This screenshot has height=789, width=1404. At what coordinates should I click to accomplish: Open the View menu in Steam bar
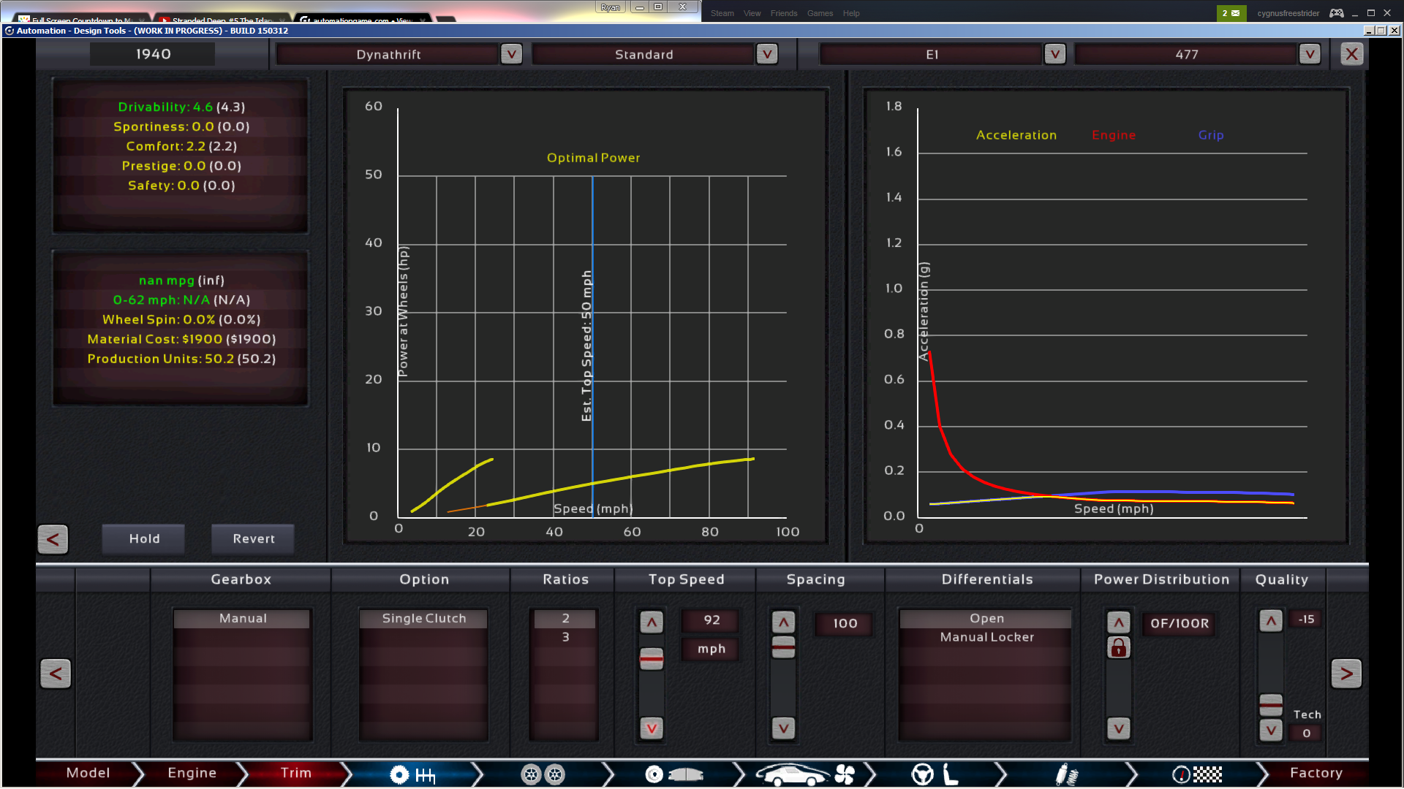752,13
